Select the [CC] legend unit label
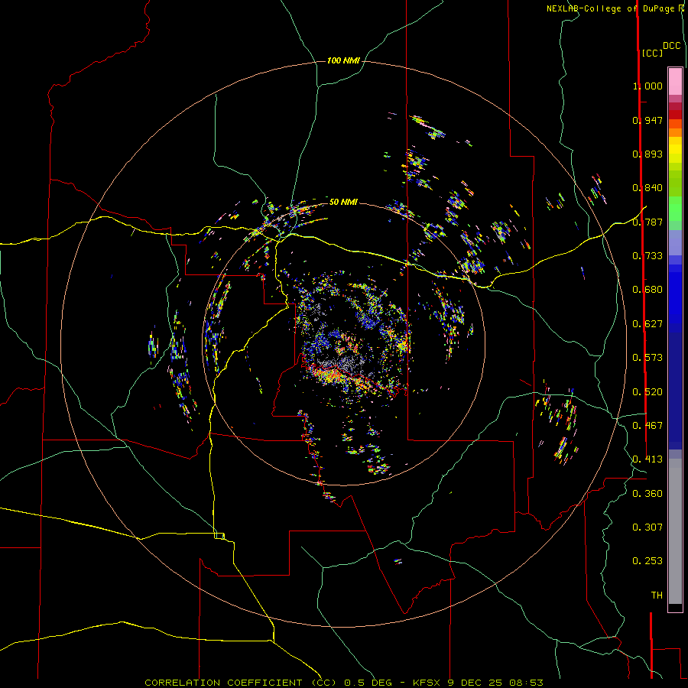 (653, 53)
